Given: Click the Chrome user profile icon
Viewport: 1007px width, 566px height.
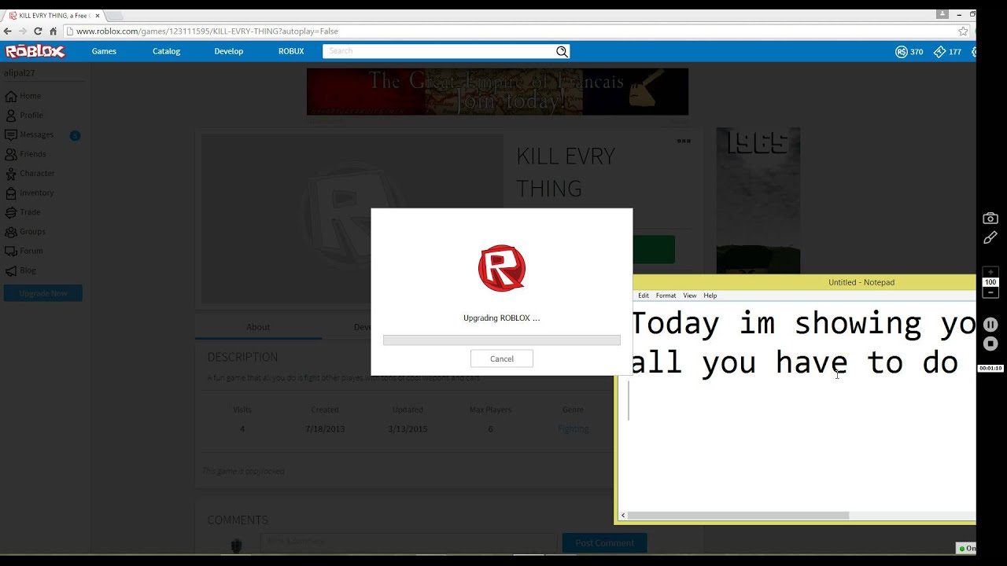Looking at the screenshot, I should (942, 14).
